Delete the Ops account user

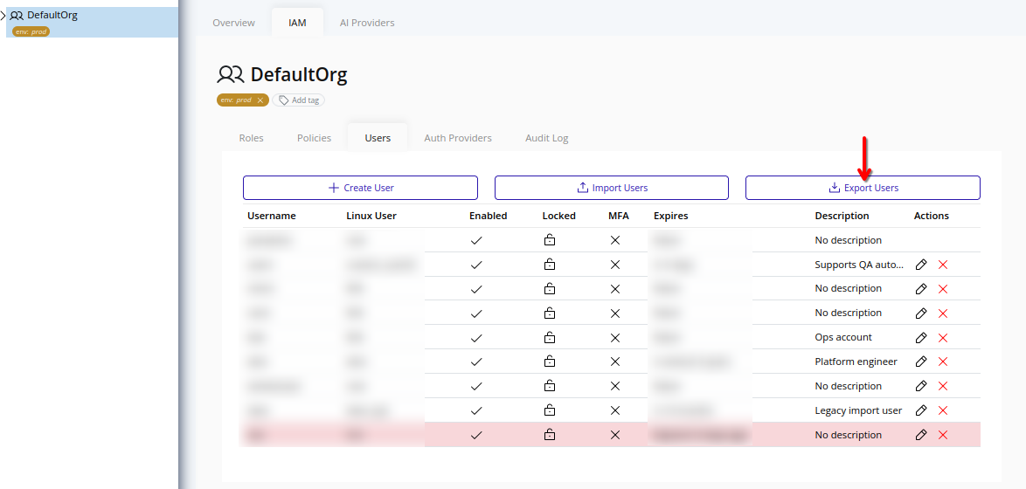943,338
